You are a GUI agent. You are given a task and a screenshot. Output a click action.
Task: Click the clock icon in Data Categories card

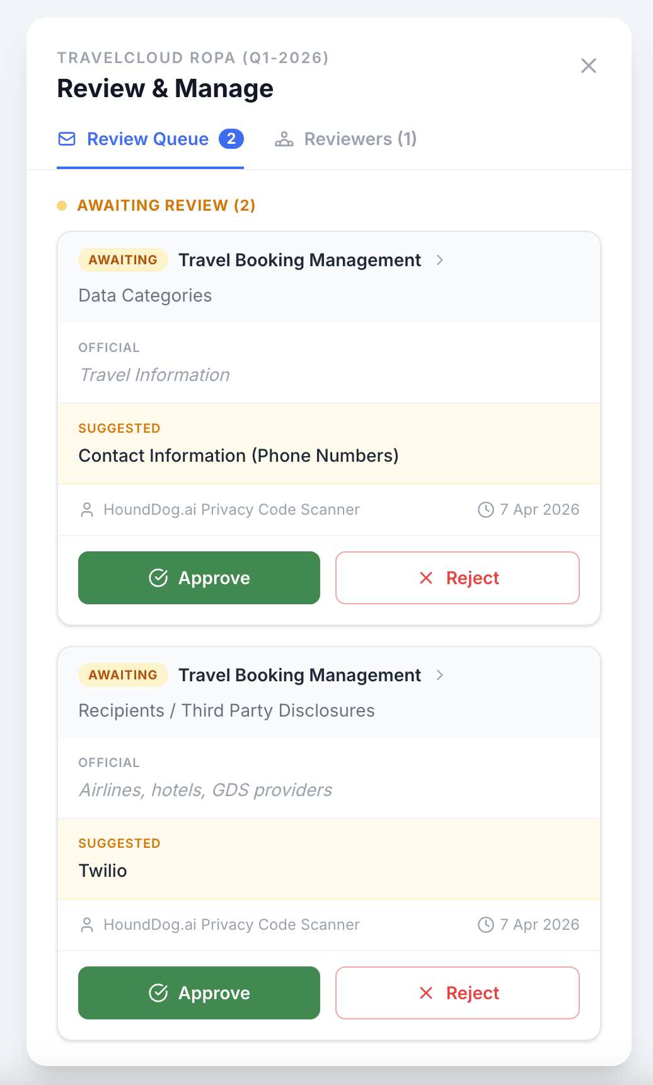485,510
